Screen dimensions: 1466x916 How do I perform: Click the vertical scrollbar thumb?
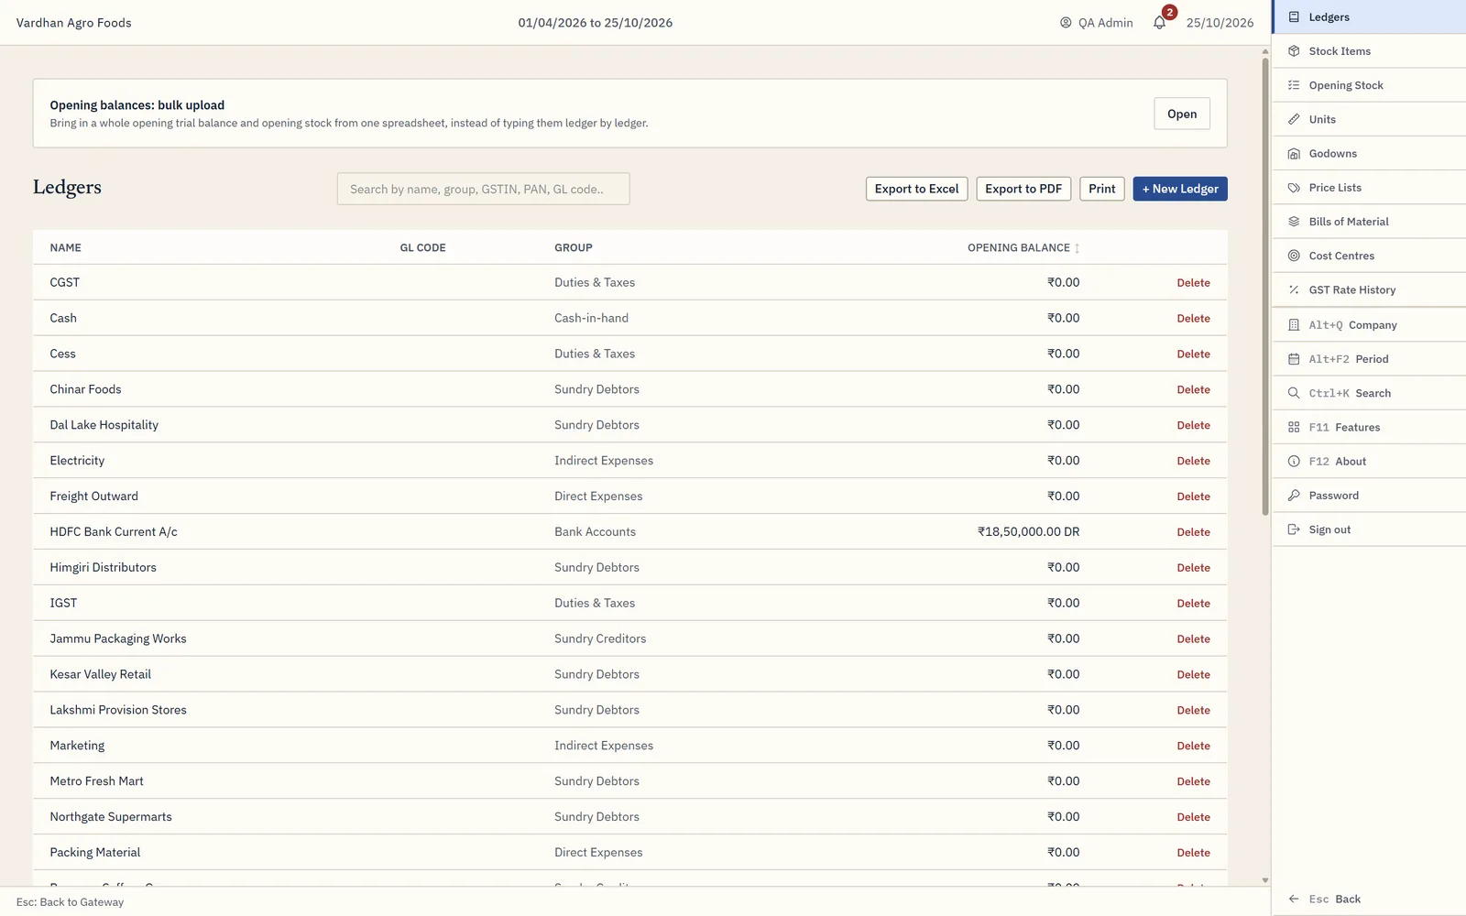(x=1265, y=286)
